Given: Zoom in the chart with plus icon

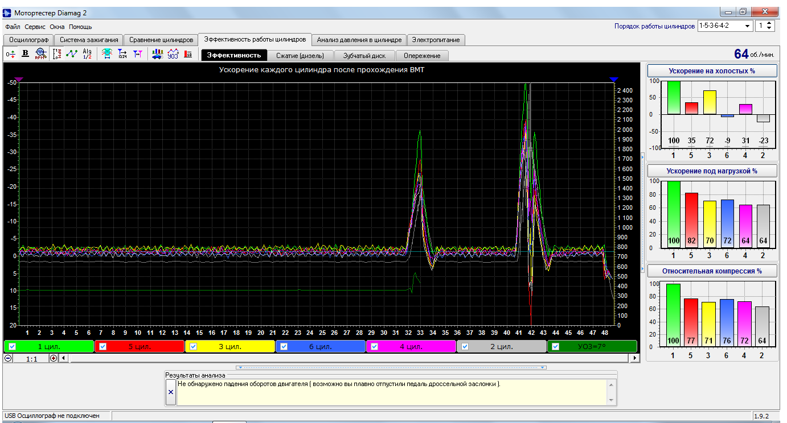Looking at the screenshot, I should tap(54, 358).
